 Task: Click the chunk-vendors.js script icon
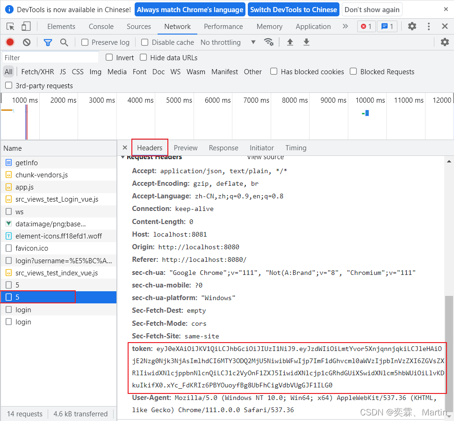(9, 175)
